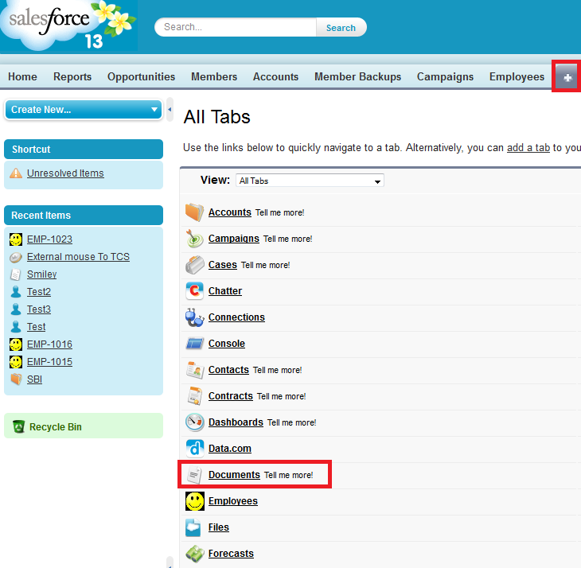
Task: Click the smiley icon beside EMP-1016
Action: tap(16, 344)
